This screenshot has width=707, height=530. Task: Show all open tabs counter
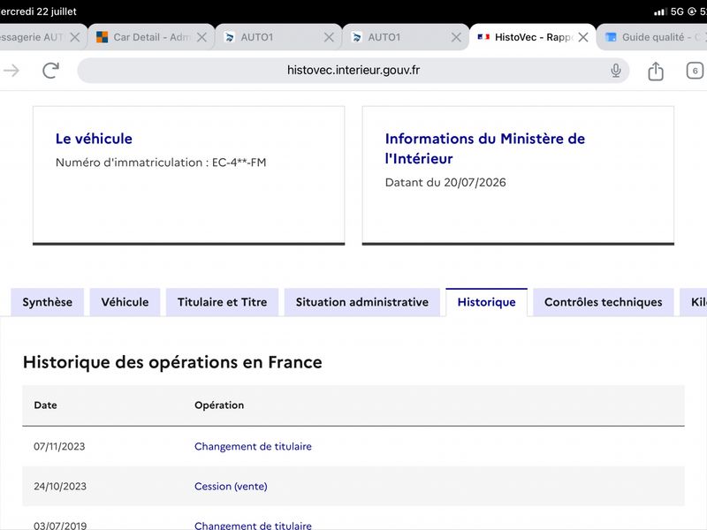[695, 71]
